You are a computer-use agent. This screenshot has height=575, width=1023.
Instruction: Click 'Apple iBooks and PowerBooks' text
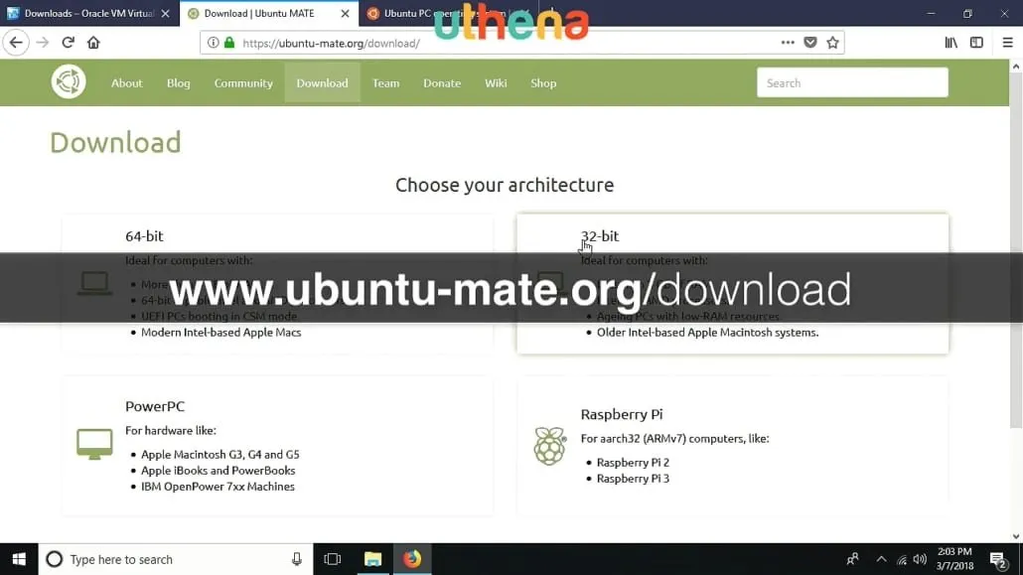(x=218, y=471)
